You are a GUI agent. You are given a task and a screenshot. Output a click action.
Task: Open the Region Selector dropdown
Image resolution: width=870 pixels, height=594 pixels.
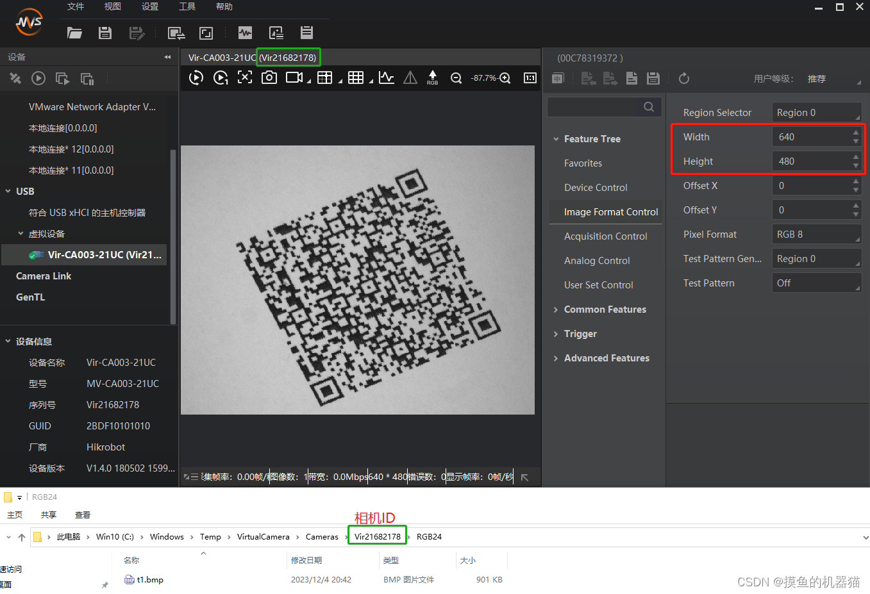pos(817,113)
